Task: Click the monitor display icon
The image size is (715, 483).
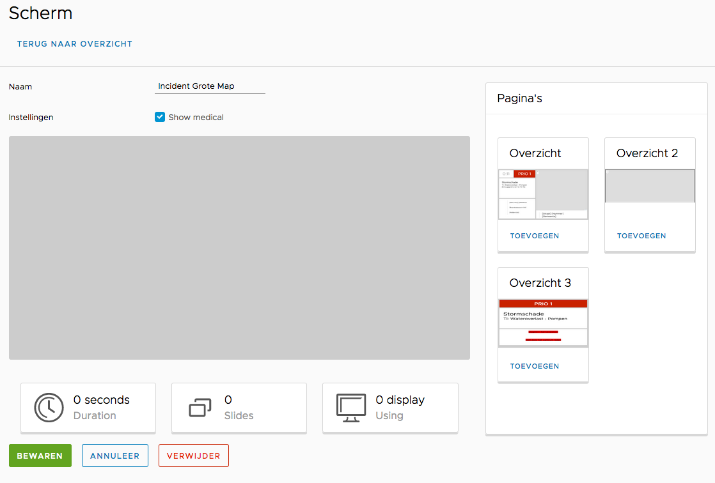Action: [351, 408]
